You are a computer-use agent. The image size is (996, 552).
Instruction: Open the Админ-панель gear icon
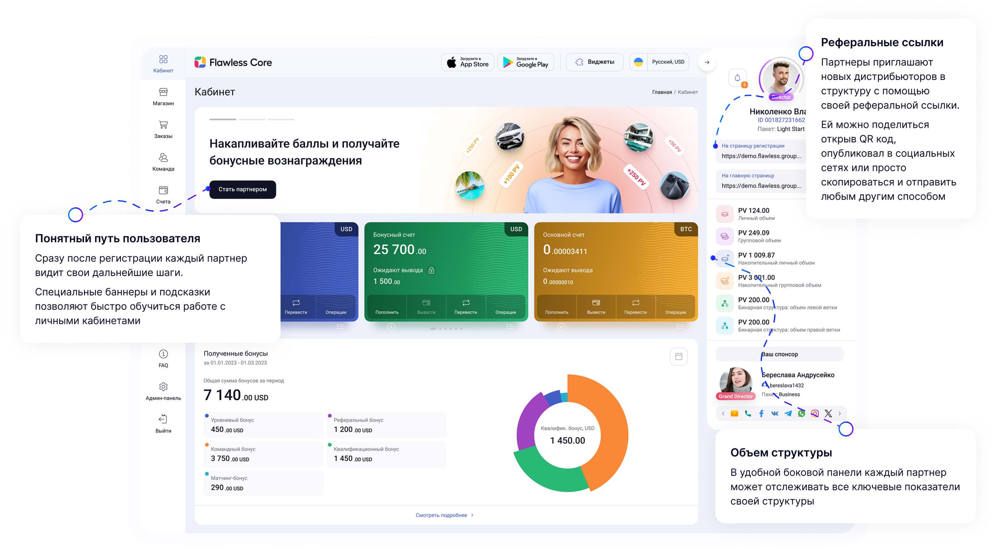pyautogui.click(x=163, y=387)
